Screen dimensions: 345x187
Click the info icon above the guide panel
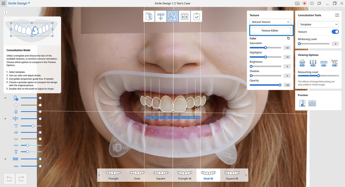coord(6,13)
